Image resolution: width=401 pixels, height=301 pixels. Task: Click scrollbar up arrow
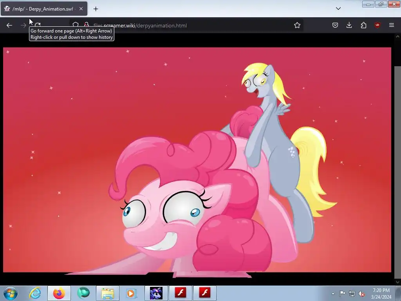click(x=397, y=36)
